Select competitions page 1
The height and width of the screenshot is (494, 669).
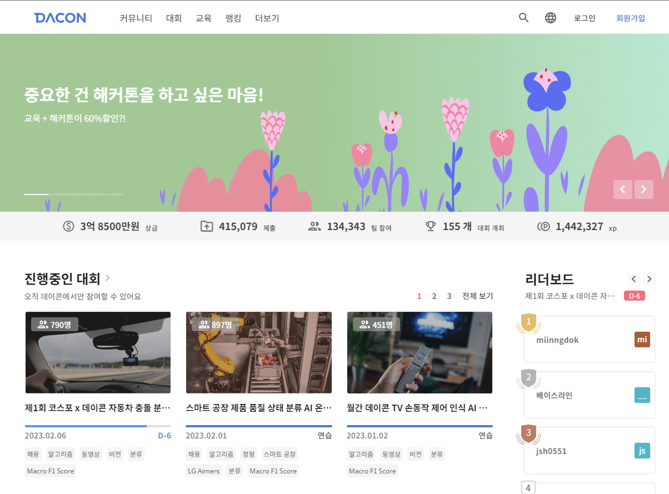coord(420,296)
